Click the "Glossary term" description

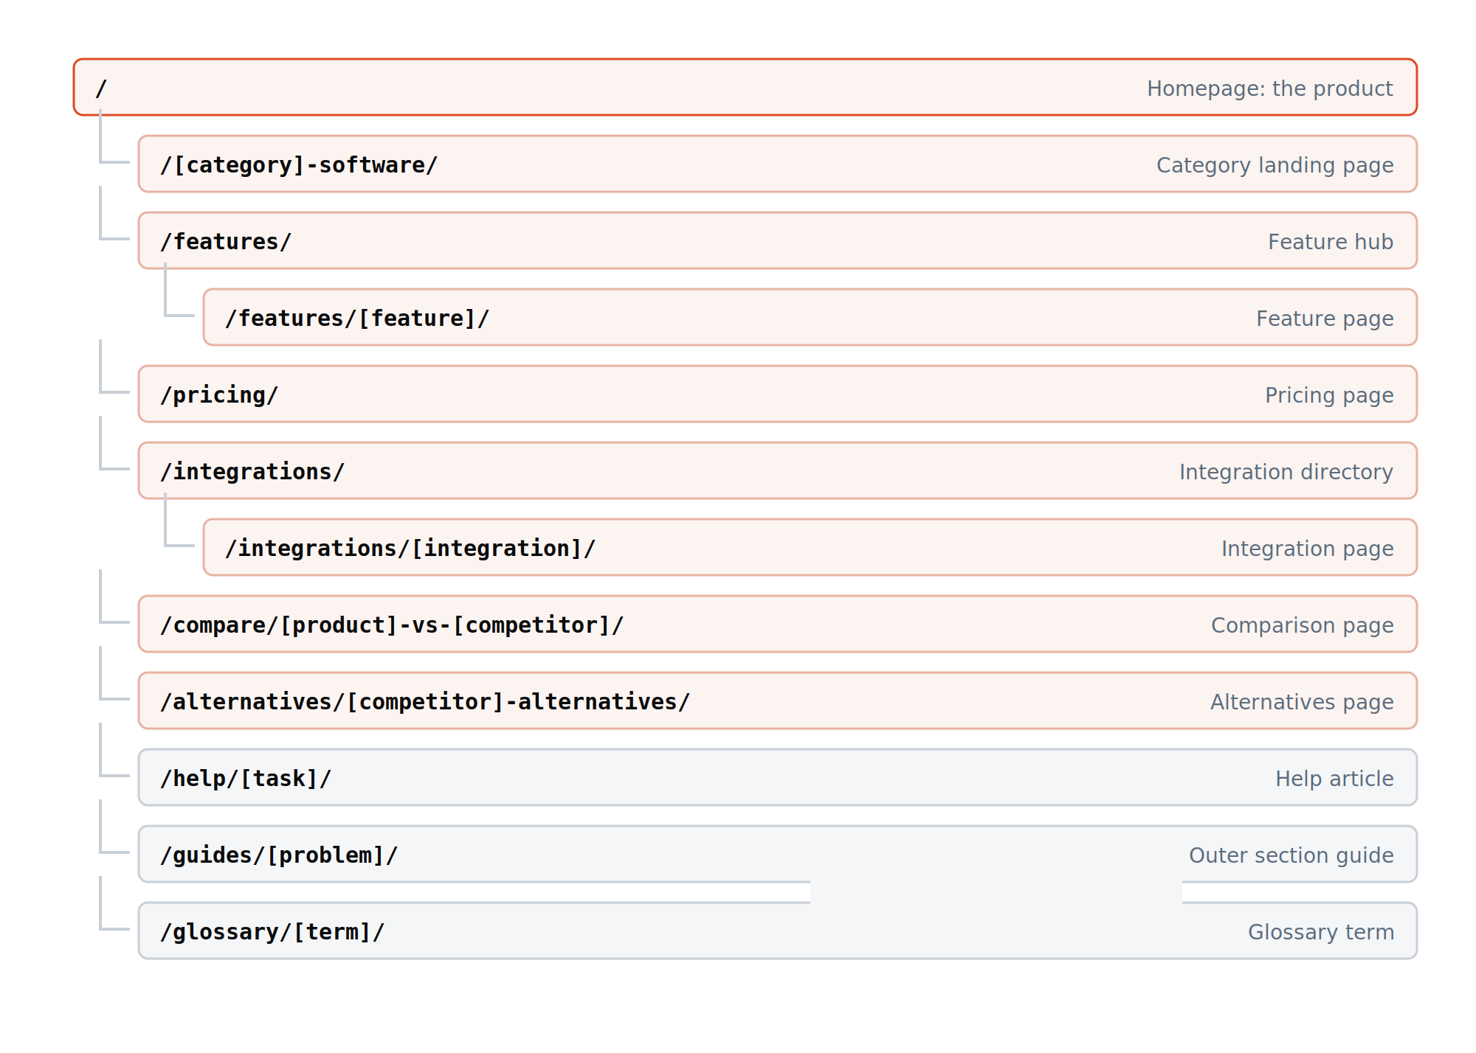[1320, 932]
